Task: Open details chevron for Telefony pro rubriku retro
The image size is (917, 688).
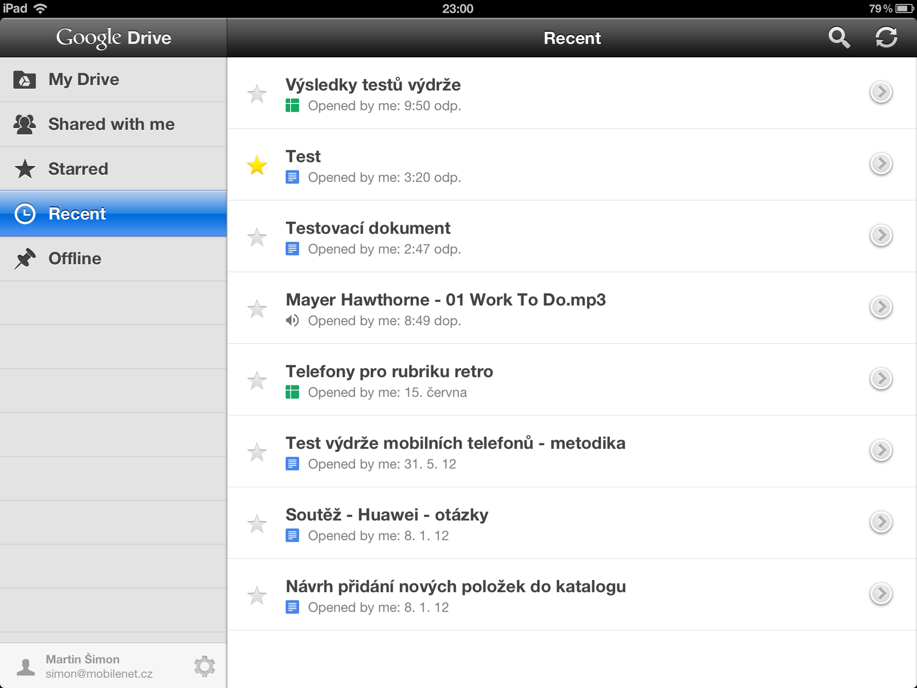Action: pyautogui.click(x=881, y=378)
